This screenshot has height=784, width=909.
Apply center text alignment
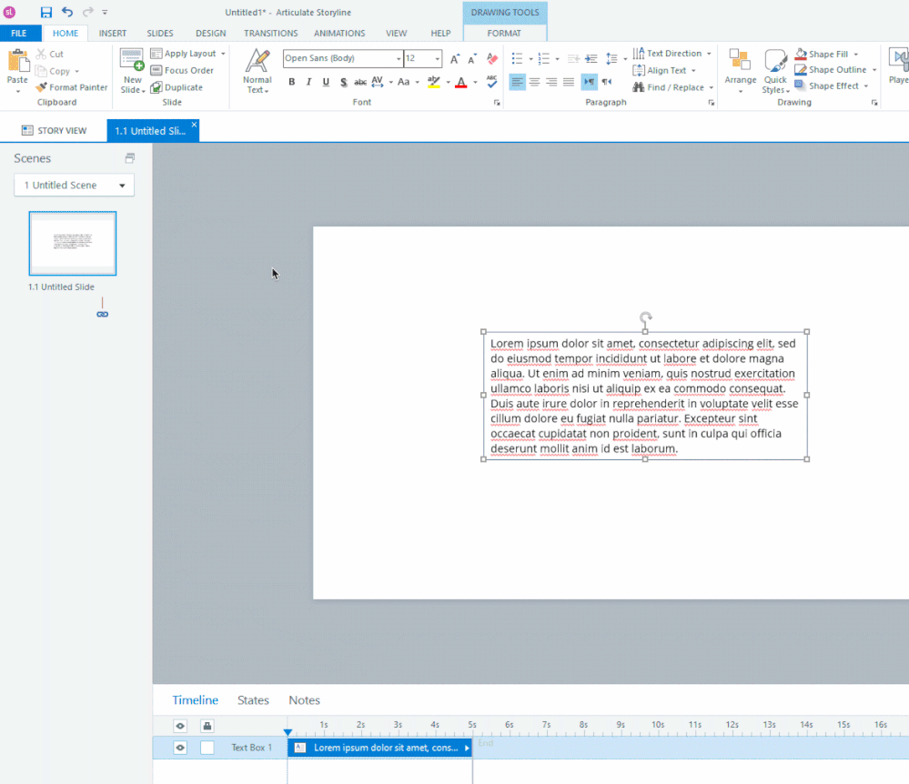(x=534, y=82)
